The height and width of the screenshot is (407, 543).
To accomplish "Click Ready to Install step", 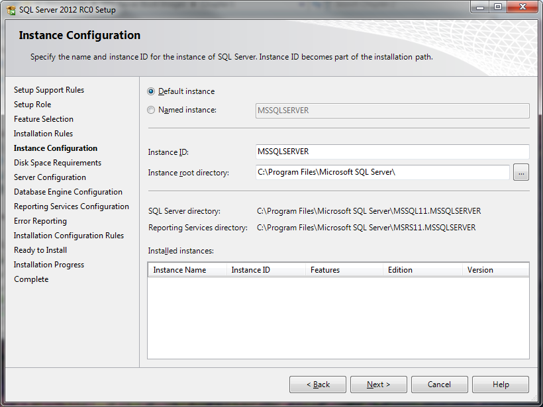I will point(40,250).
